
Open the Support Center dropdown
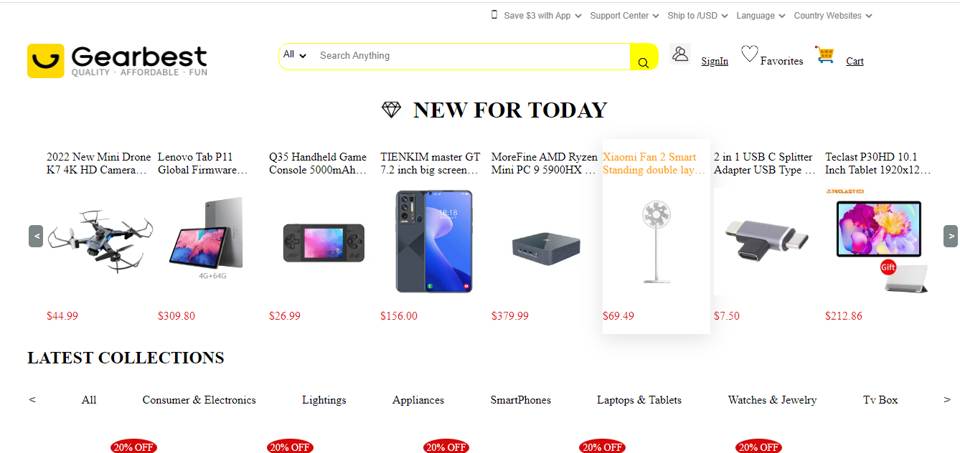pos(624,16)
